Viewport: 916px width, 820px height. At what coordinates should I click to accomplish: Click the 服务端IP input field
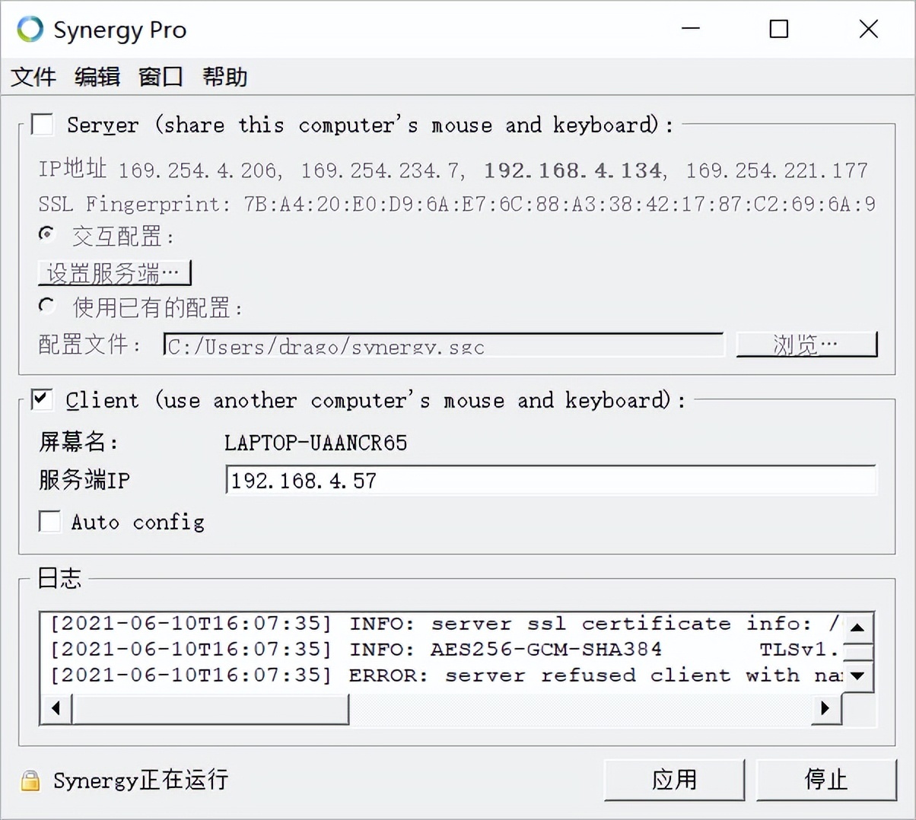(x=551, y=481)
